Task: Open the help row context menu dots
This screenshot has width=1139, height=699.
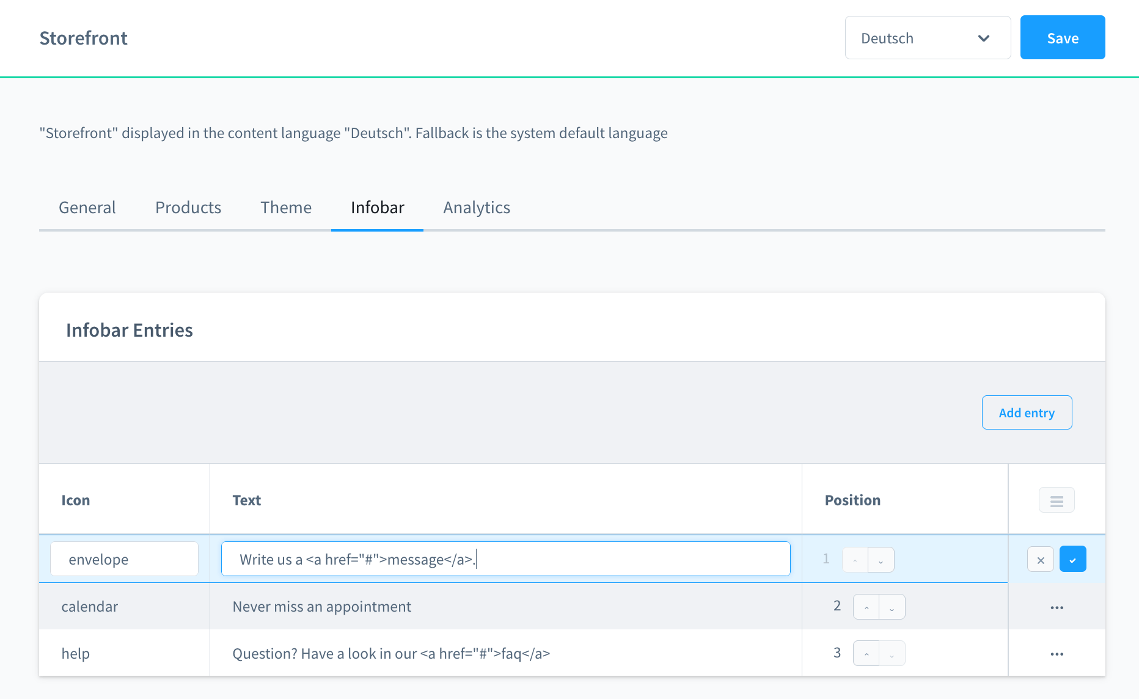Action: click(x=1057, y=654)
